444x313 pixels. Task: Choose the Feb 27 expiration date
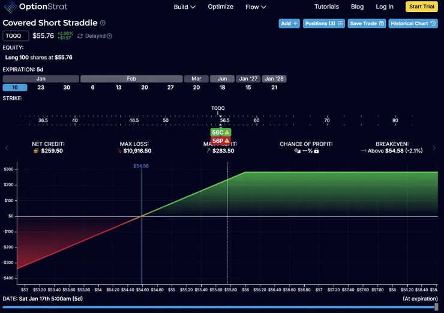click(x=170, y=87)
